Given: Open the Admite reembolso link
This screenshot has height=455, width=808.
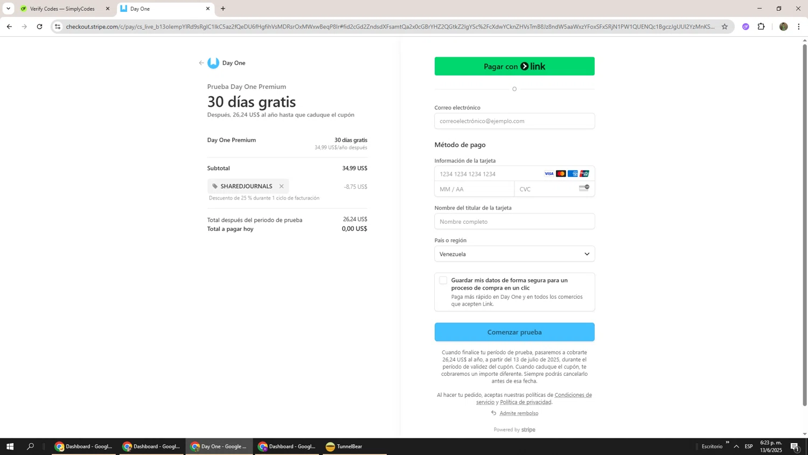Looking at the screenshot, I should (x=519, y=413).
